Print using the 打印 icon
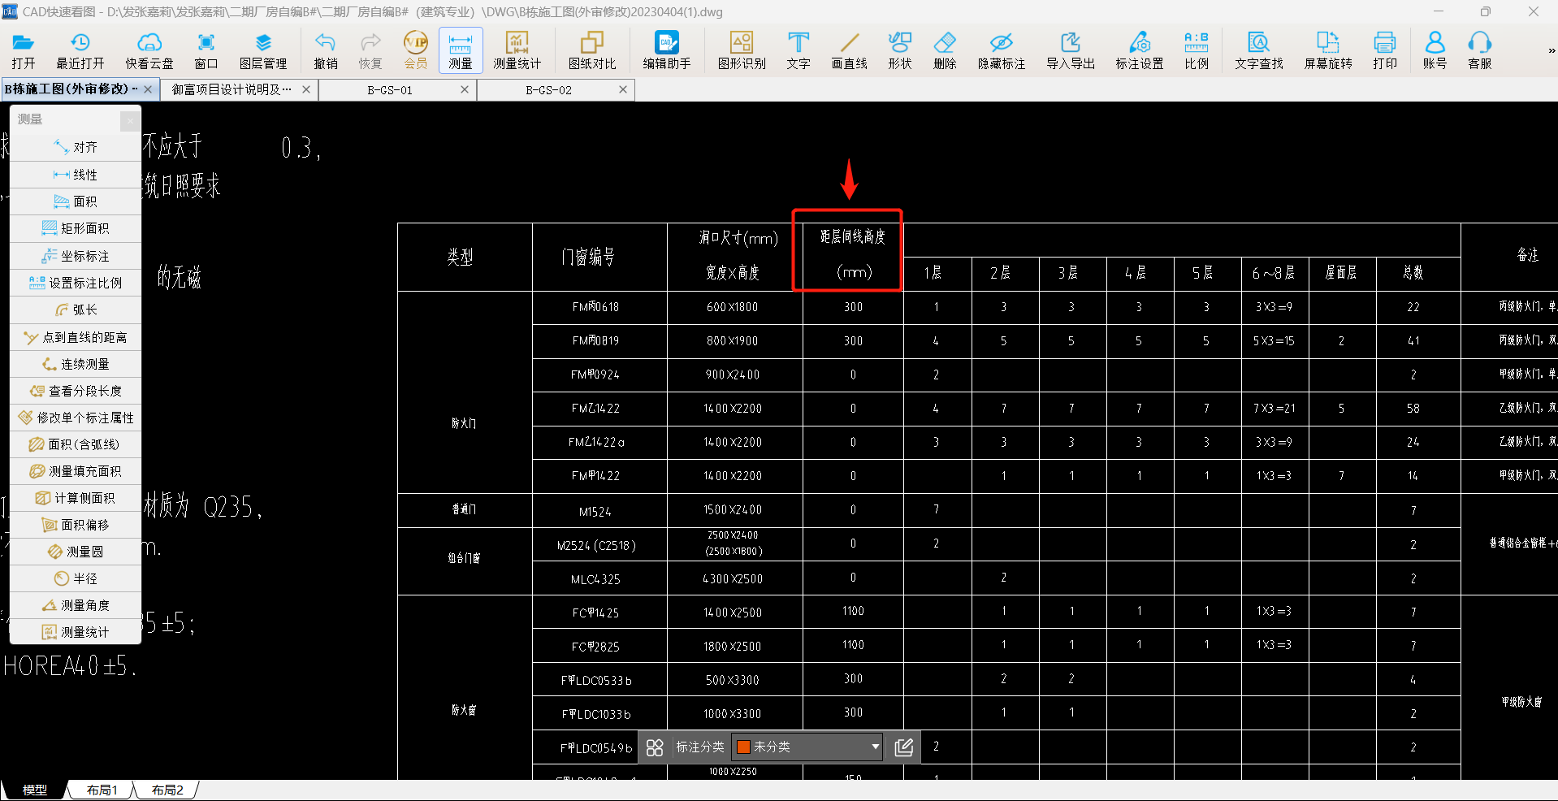1558x801 pixels. (1385, 50)
